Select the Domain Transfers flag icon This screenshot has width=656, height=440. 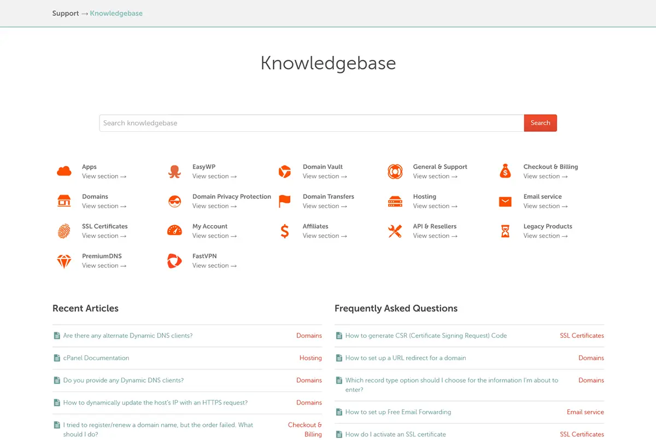click(284, 201)
